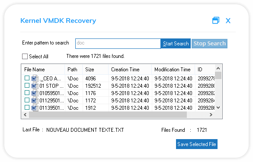Close the Kernel VMDK Recovery window
253x162 pixels.
[228, 21]
